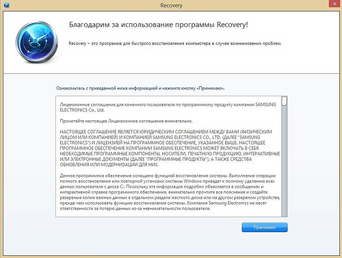This screenshot has width=342, height=258.
Task: Click the paragraph starting 'Лицензионное соглашение для конечного пользователя'
Action: [168, 107]
